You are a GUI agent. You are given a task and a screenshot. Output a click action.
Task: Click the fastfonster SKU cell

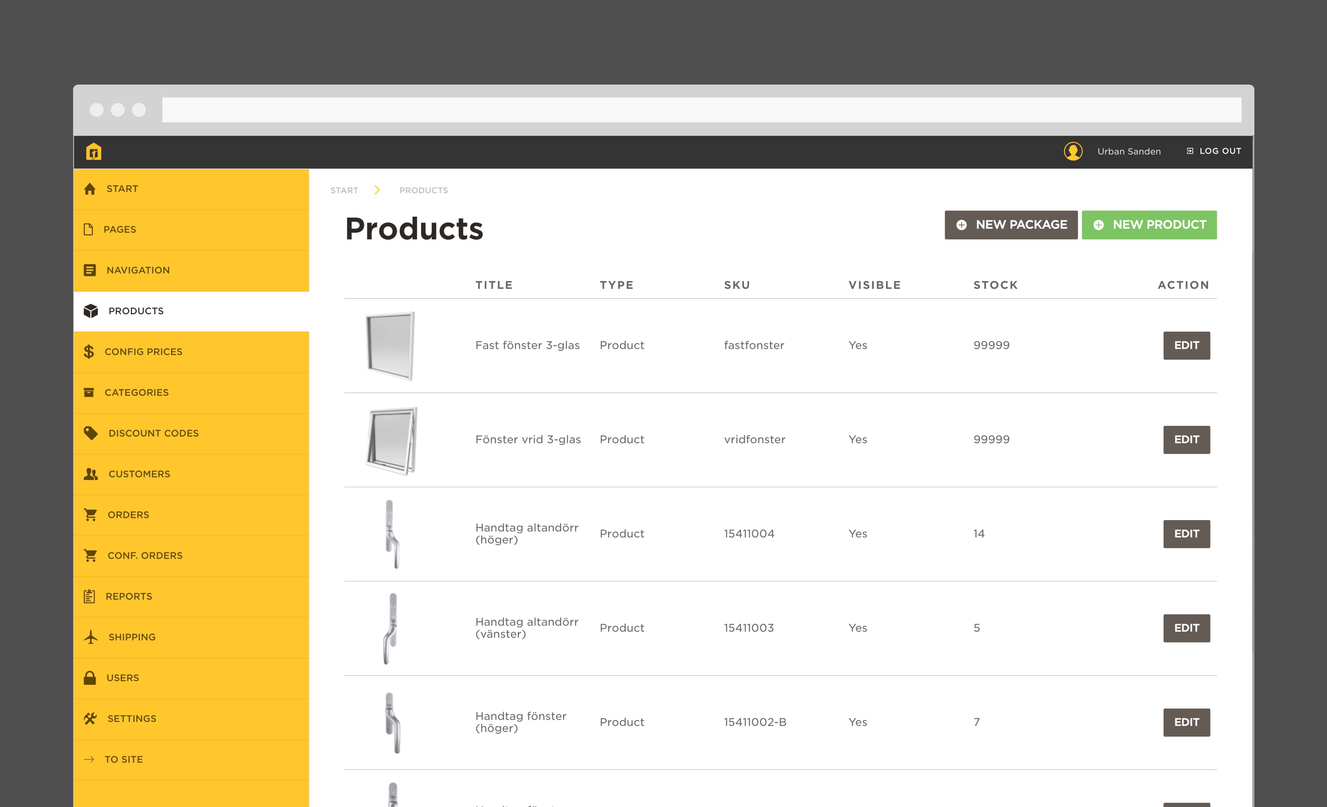pos(754,346)
